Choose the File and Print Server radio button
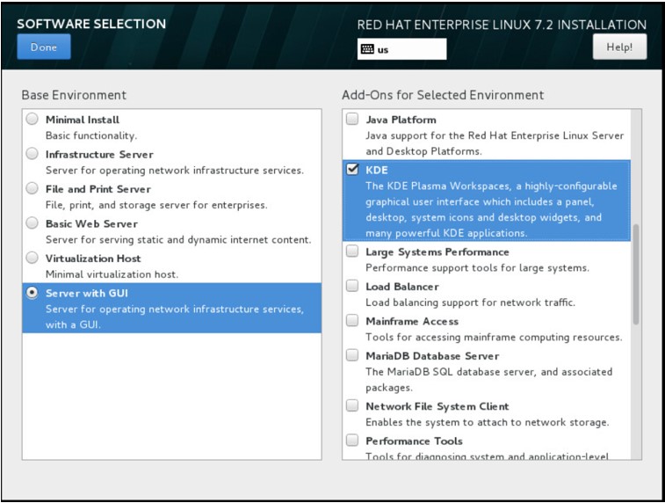Image resolution: width=665 pixels, height=503 pixels. [x=32, y=188]
